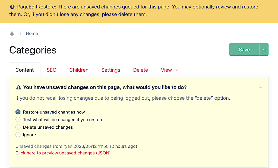Choose the Ignore radio option
278x168 pixels.
18,135
